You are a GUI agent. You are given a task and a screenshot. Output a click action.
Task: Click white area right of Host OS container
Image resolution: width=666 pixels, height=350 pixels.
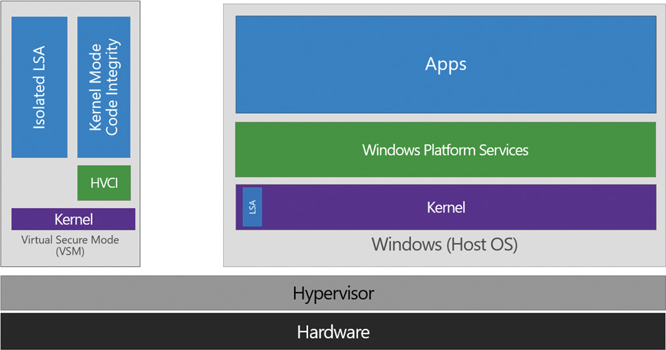click(x=663, y=132)
